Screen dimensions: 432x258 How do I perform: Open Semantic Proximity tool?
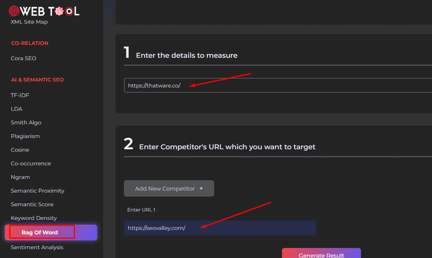[37, 191]
